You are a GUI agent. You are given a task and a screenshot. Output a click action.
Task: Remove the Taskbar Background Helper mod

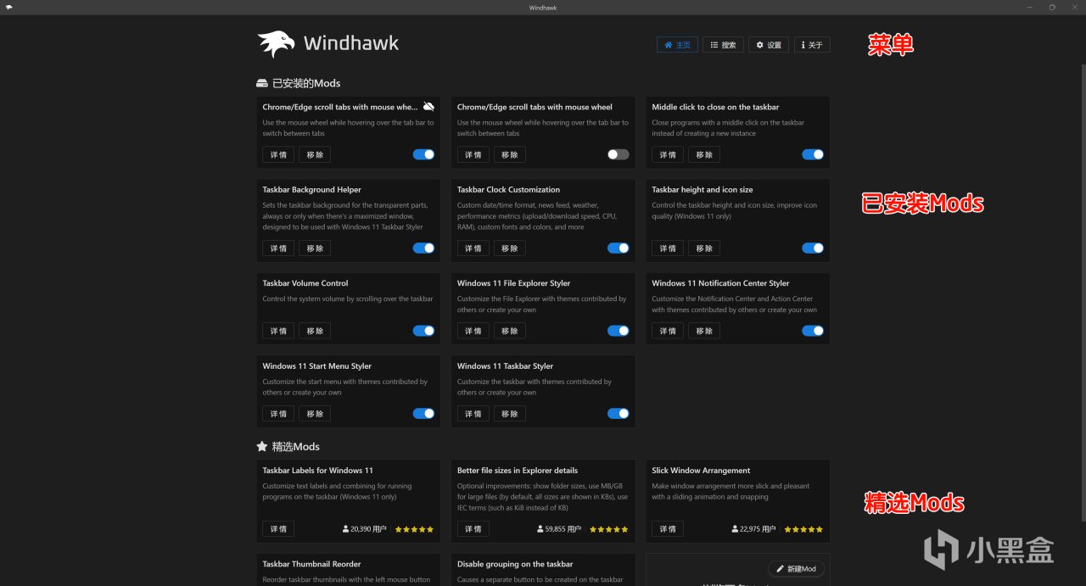tap(315, 248)
